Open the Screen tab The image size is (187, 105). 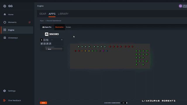(x=68, y=27)
